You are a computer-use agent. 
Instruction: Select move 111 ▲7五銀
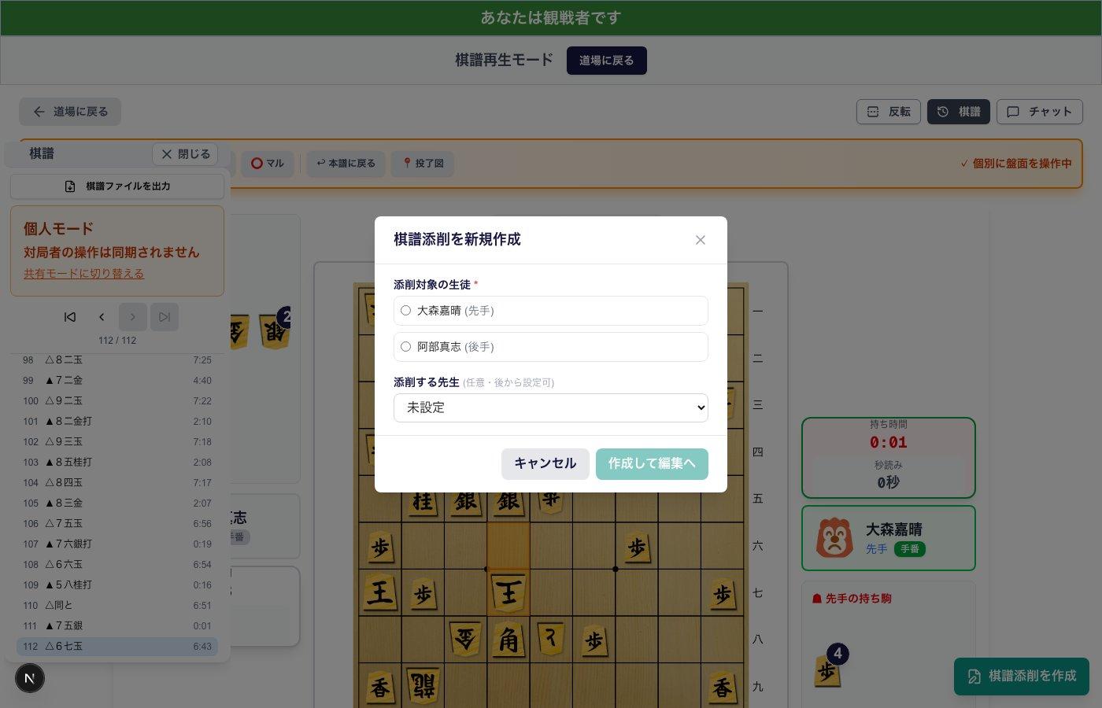[x=117, y=626]
